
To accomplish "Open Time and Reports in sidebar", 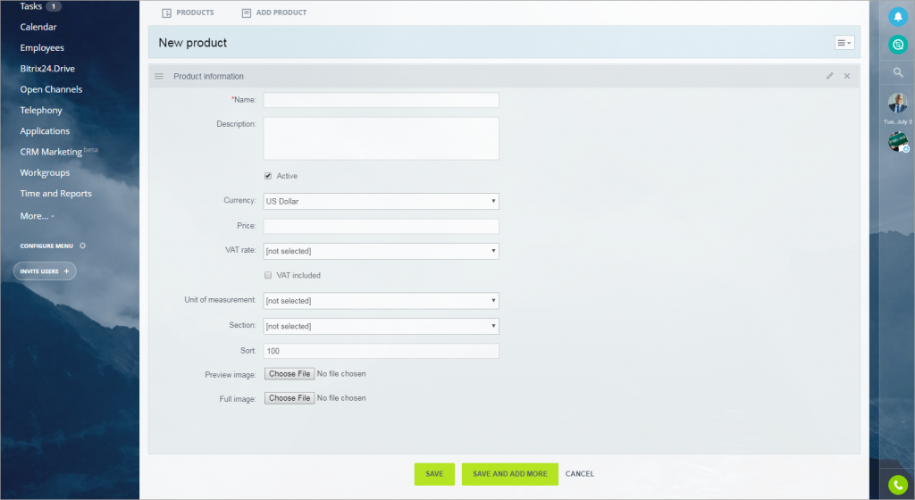I will tap(56, 194).
